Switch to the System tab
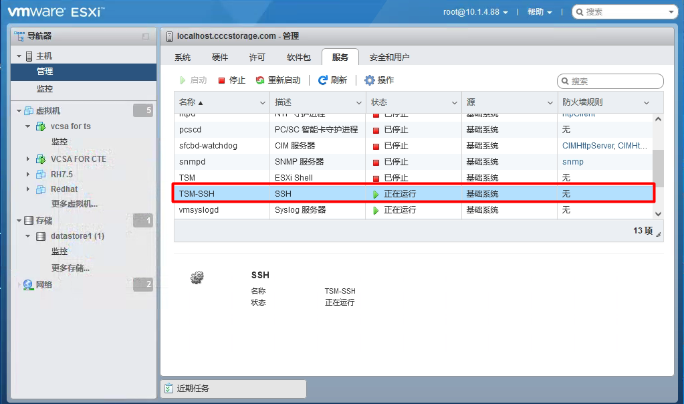Image resolution: width=684 pixels, height=404 pixels. 183,57
